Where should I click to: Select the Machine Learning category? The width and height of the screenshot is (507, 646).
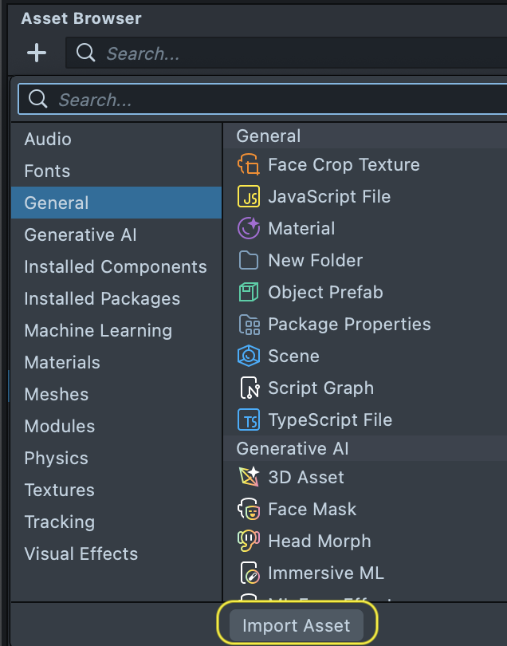(98, 331)
